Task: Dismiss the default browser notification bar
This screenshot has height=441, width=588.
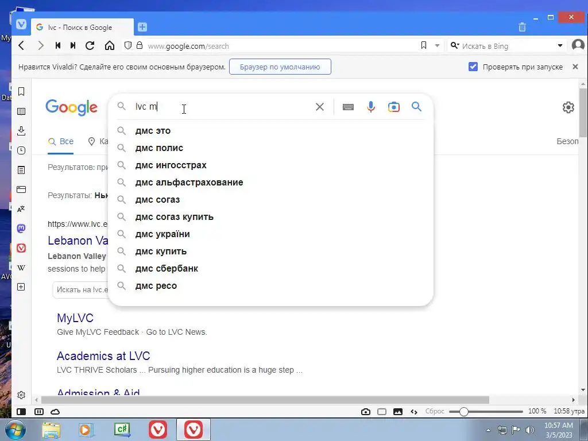Action: click(x=575, y=67)
